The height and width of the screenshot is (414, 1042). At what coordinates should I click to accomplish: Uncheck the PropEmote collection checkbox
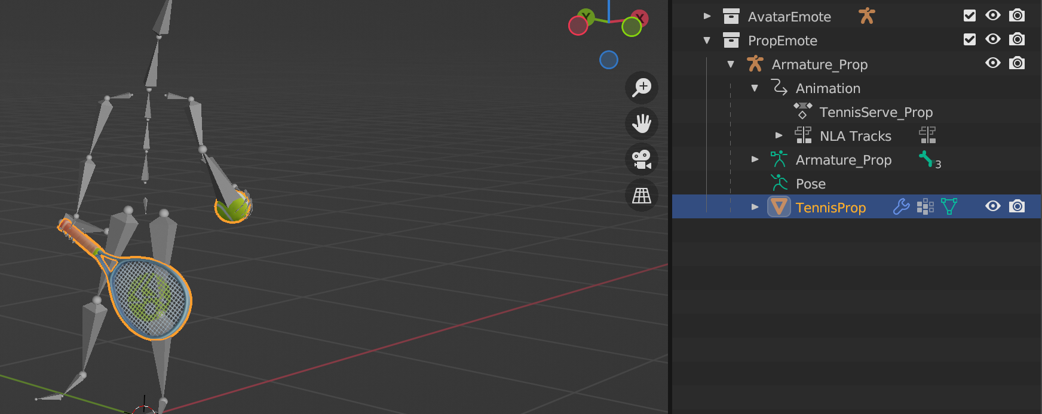pos(970,39)
